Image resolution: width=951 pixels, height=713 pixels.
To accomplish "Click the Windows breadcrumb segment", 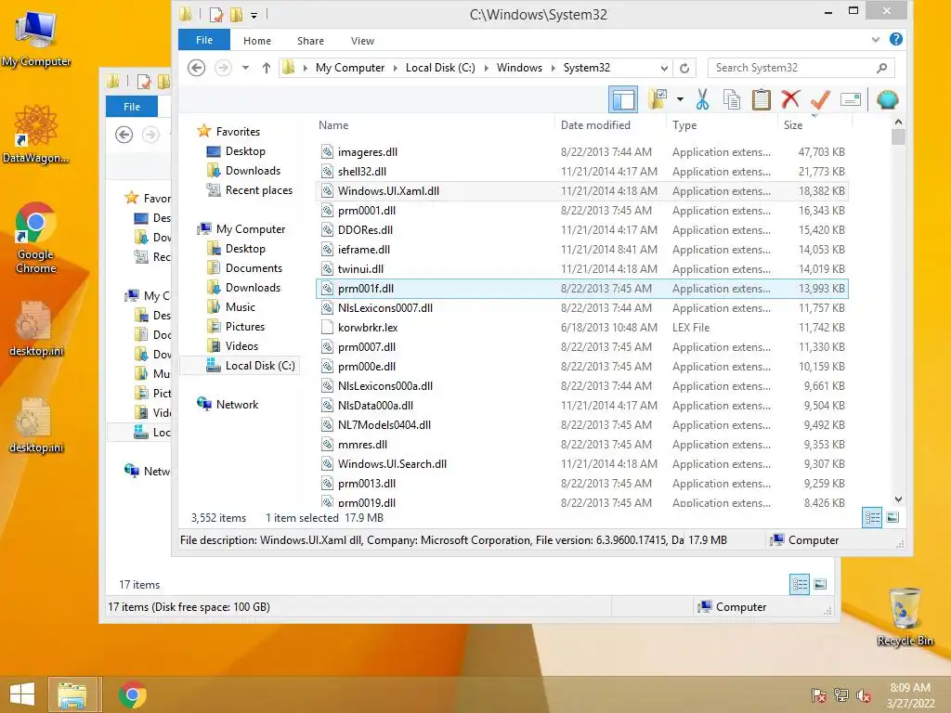I will (x=519, y=68).
